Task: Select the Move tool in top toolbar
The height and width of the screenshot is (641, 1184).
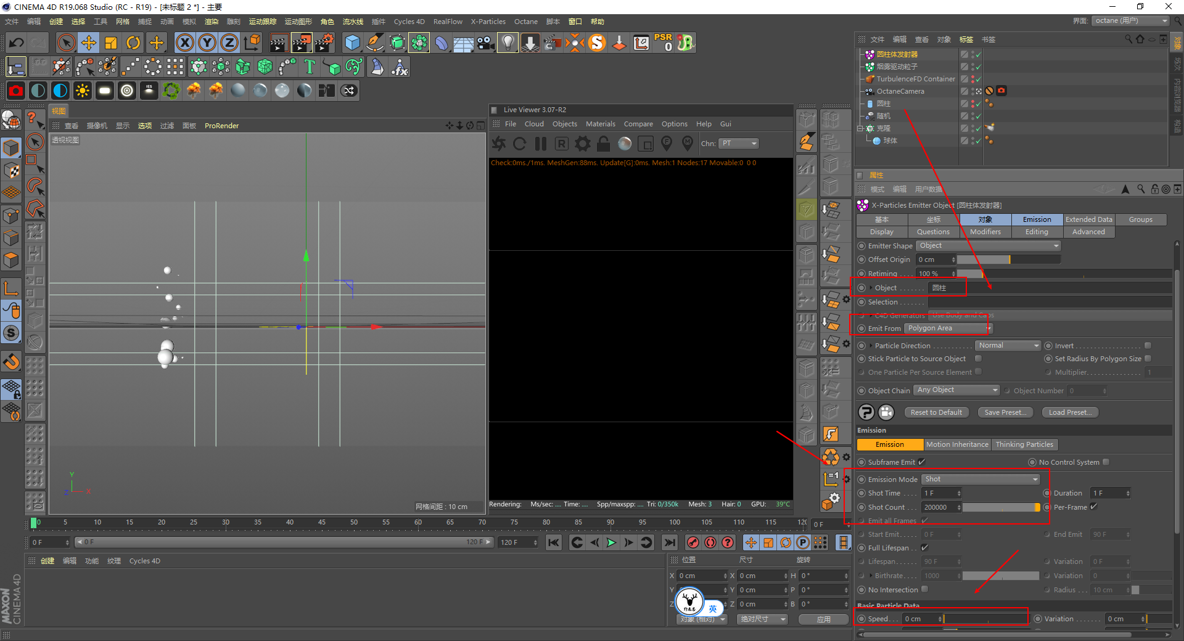Action: tap(89, 43)
